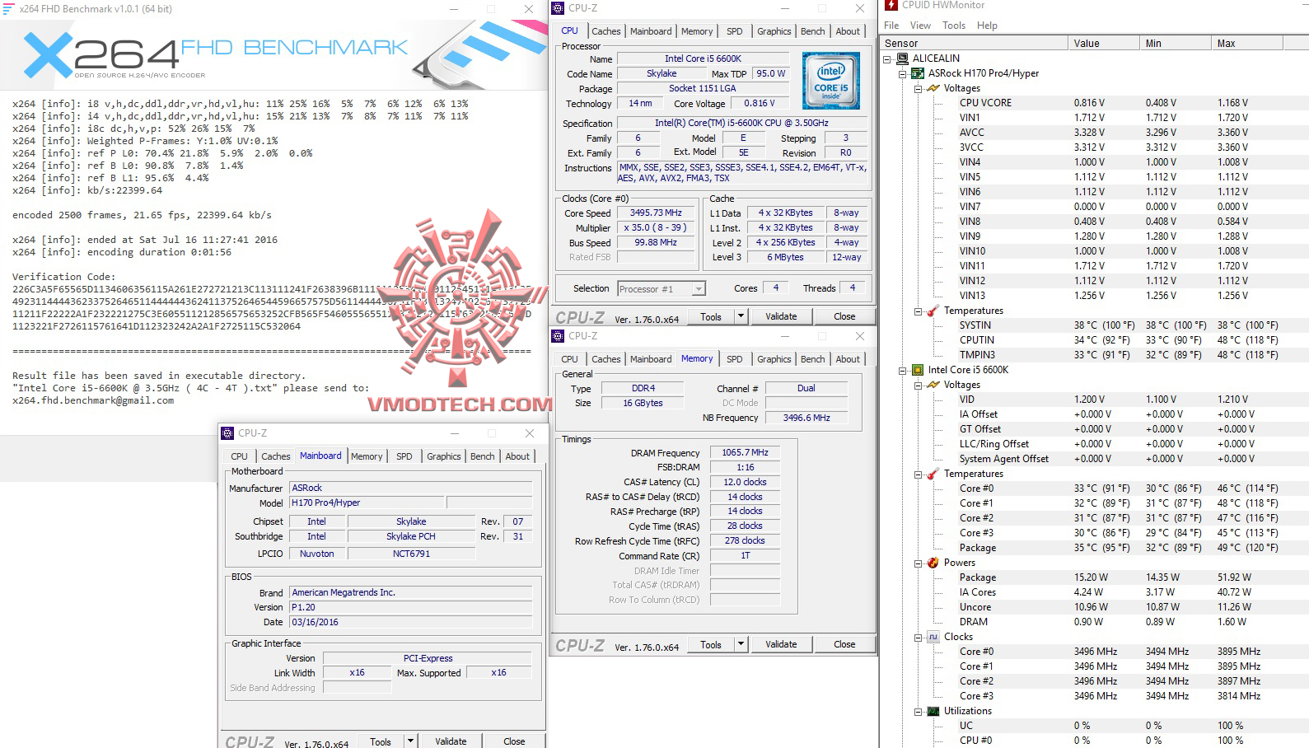Open the Tools menu in HWMonitor
Image resolution: width=1309 pixels, height=748 pixels.
tap(954, 26)
